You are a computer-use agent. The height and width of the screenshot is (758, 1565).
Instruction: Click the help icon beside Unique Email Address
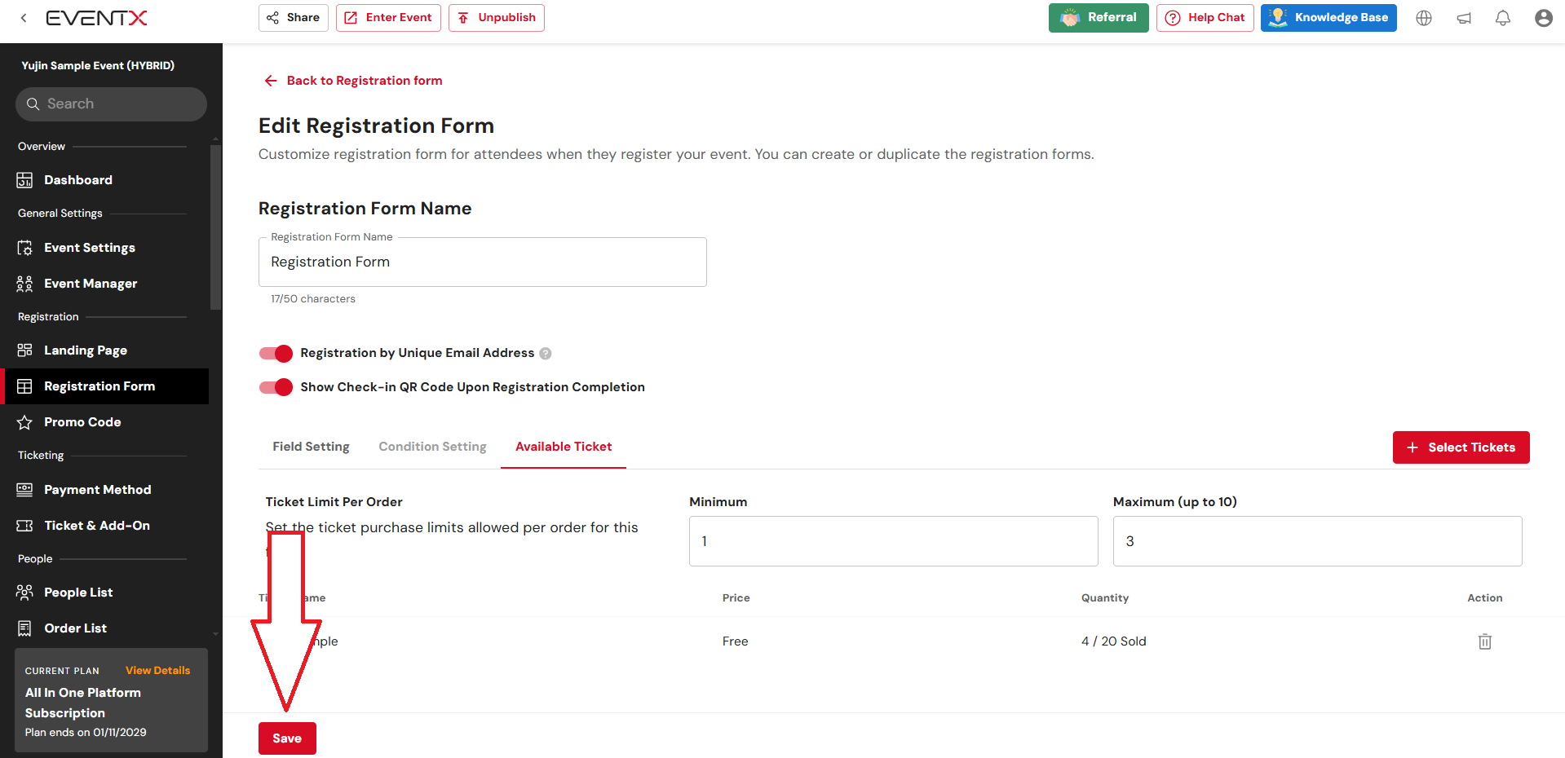click(x=546, y=354)
